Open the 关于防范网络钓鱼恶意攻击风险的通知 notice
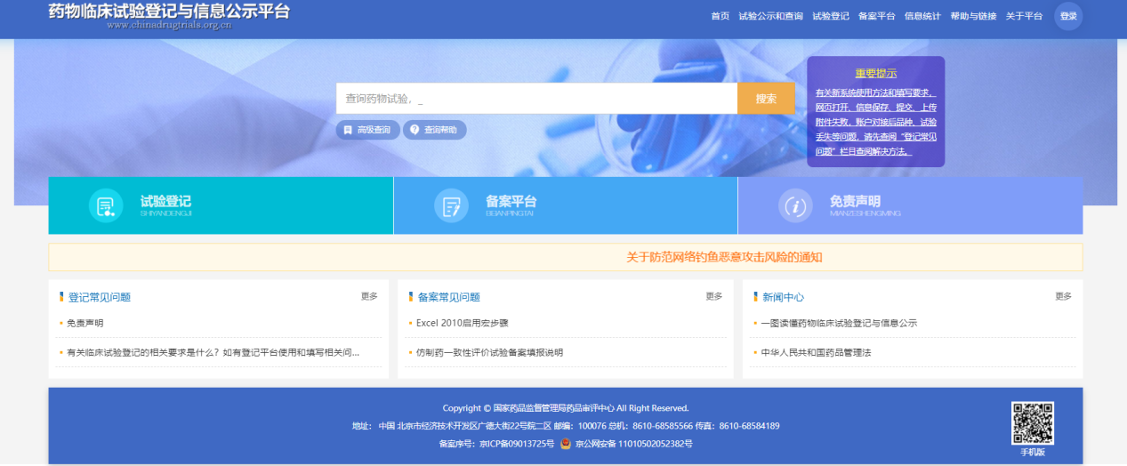 tap(724, 257)
